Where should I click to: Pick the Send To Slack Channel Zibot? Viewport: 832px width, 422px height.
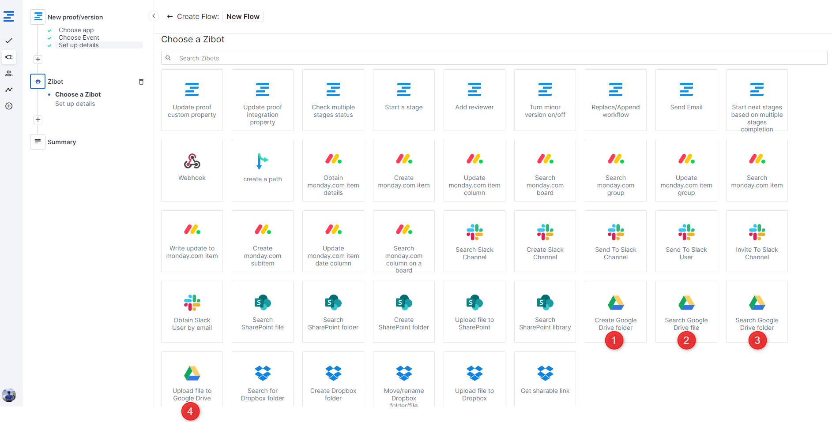point(615,241)
